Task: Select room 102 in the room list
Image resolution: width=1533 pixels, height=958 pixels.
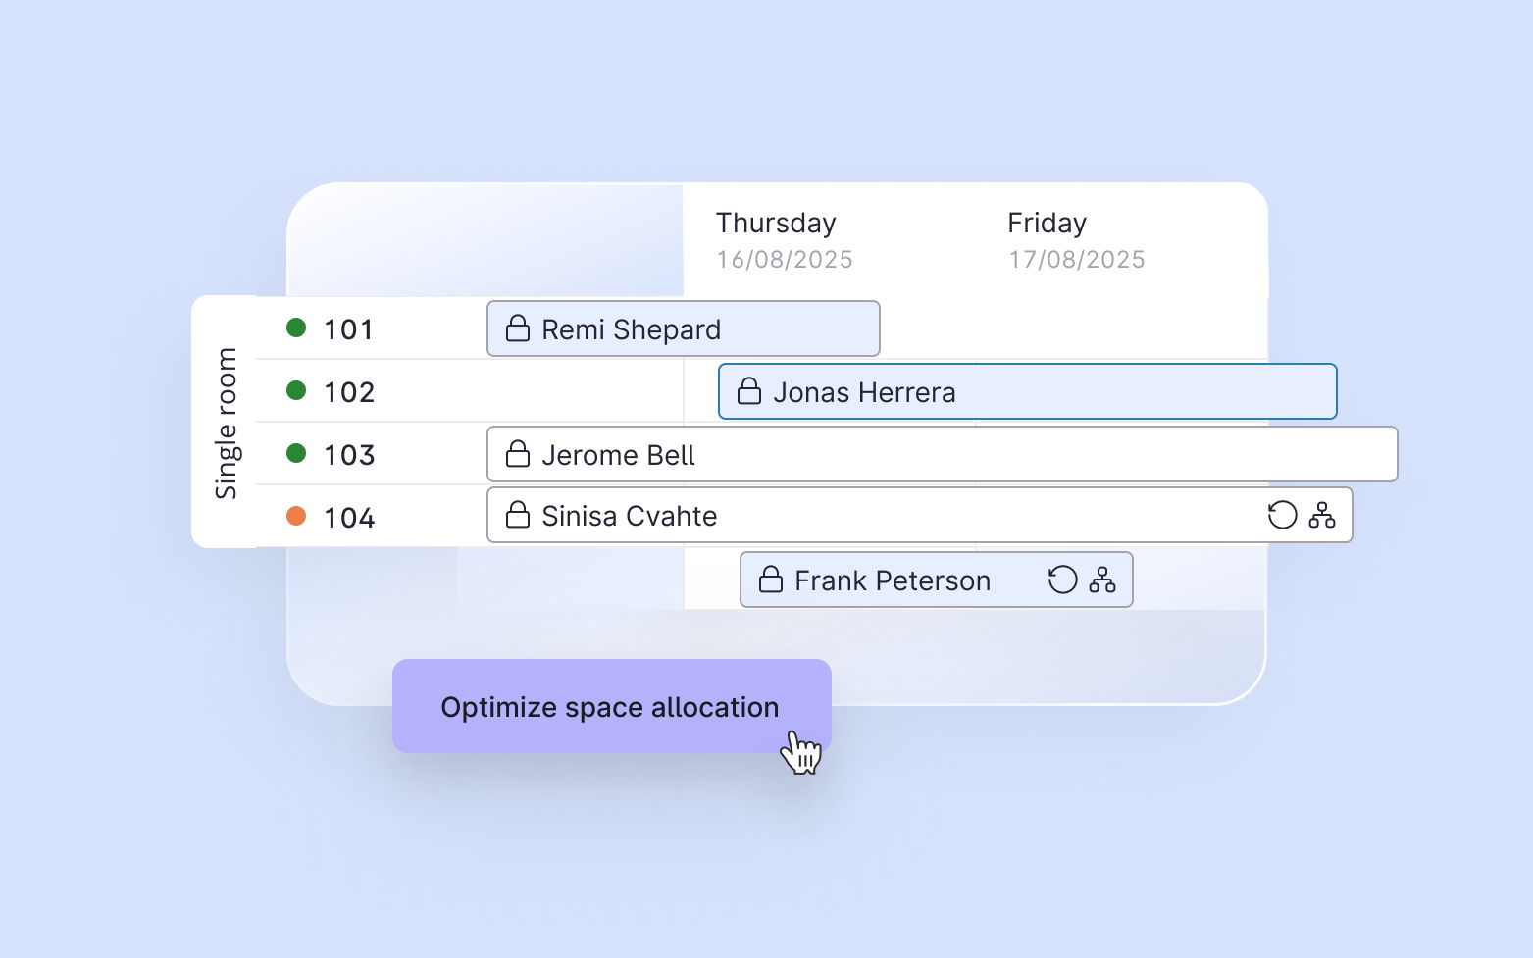Action: pos(349,392)
